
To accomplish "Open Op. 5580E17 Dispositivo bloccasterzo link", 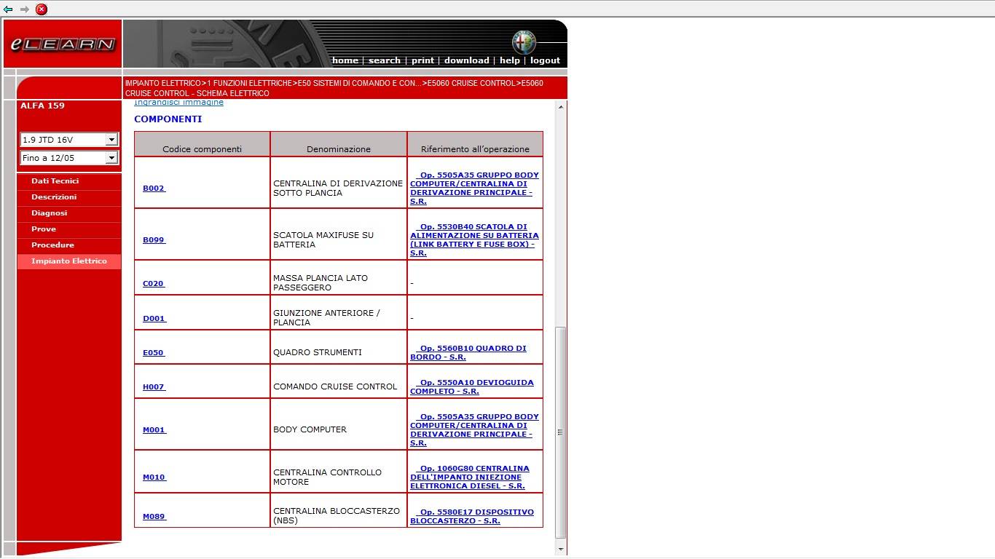I will click(472, 516).
